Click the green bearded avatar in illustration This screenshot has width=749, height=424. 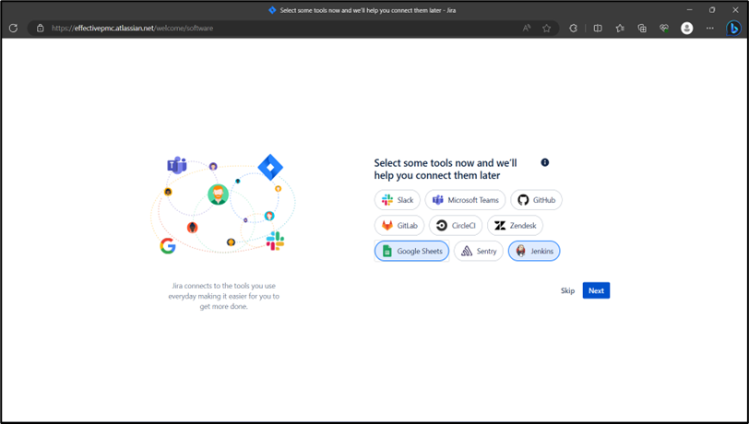point(219,194)
